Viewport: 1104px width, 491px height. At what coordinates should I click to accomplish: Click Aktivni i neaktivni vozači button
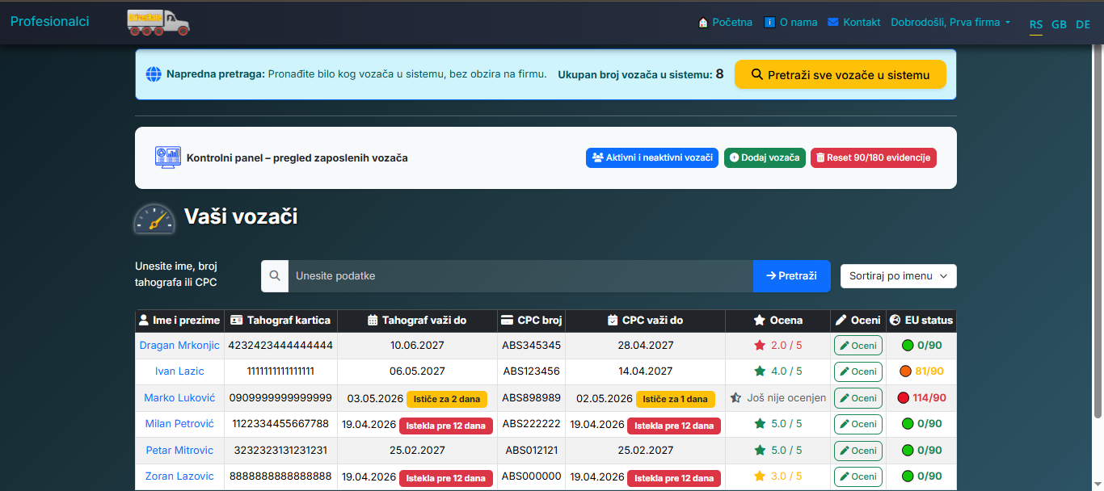coord(652,157)
